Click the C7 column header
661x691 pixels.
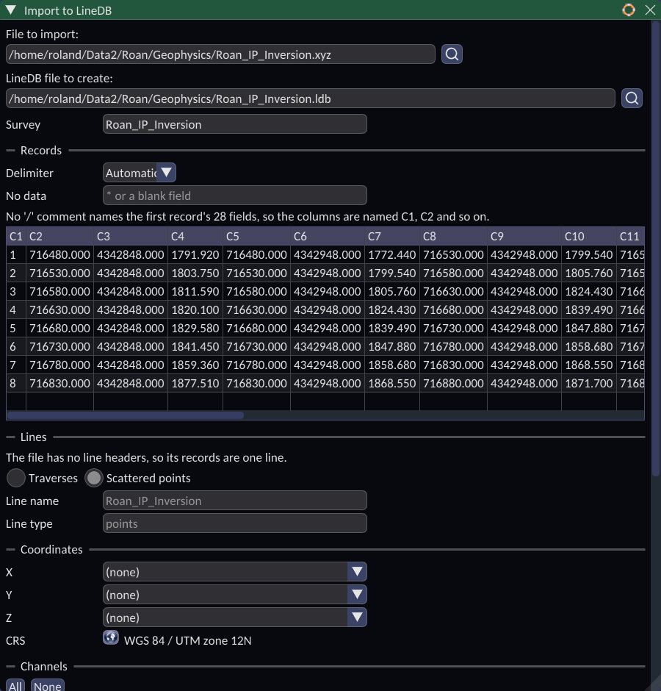[x=392, y=236]
